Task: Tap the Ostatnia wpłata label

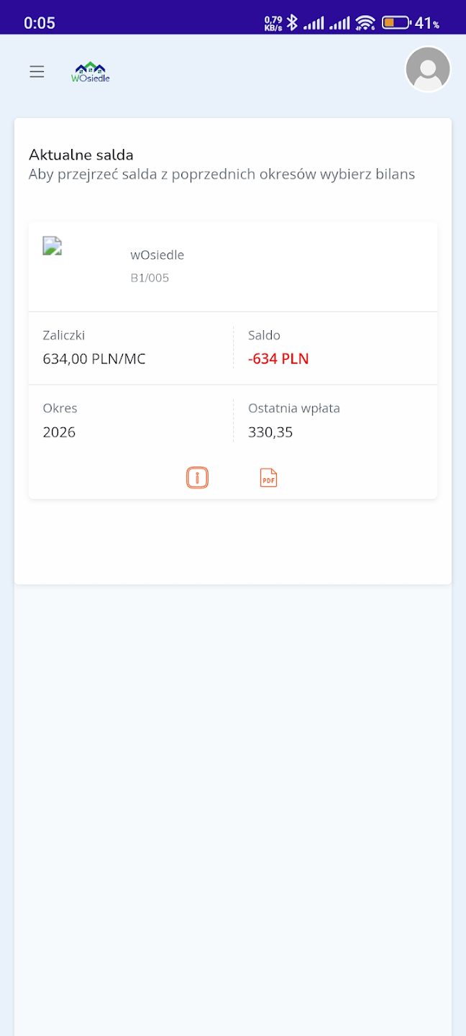Action: click(293, 408)
